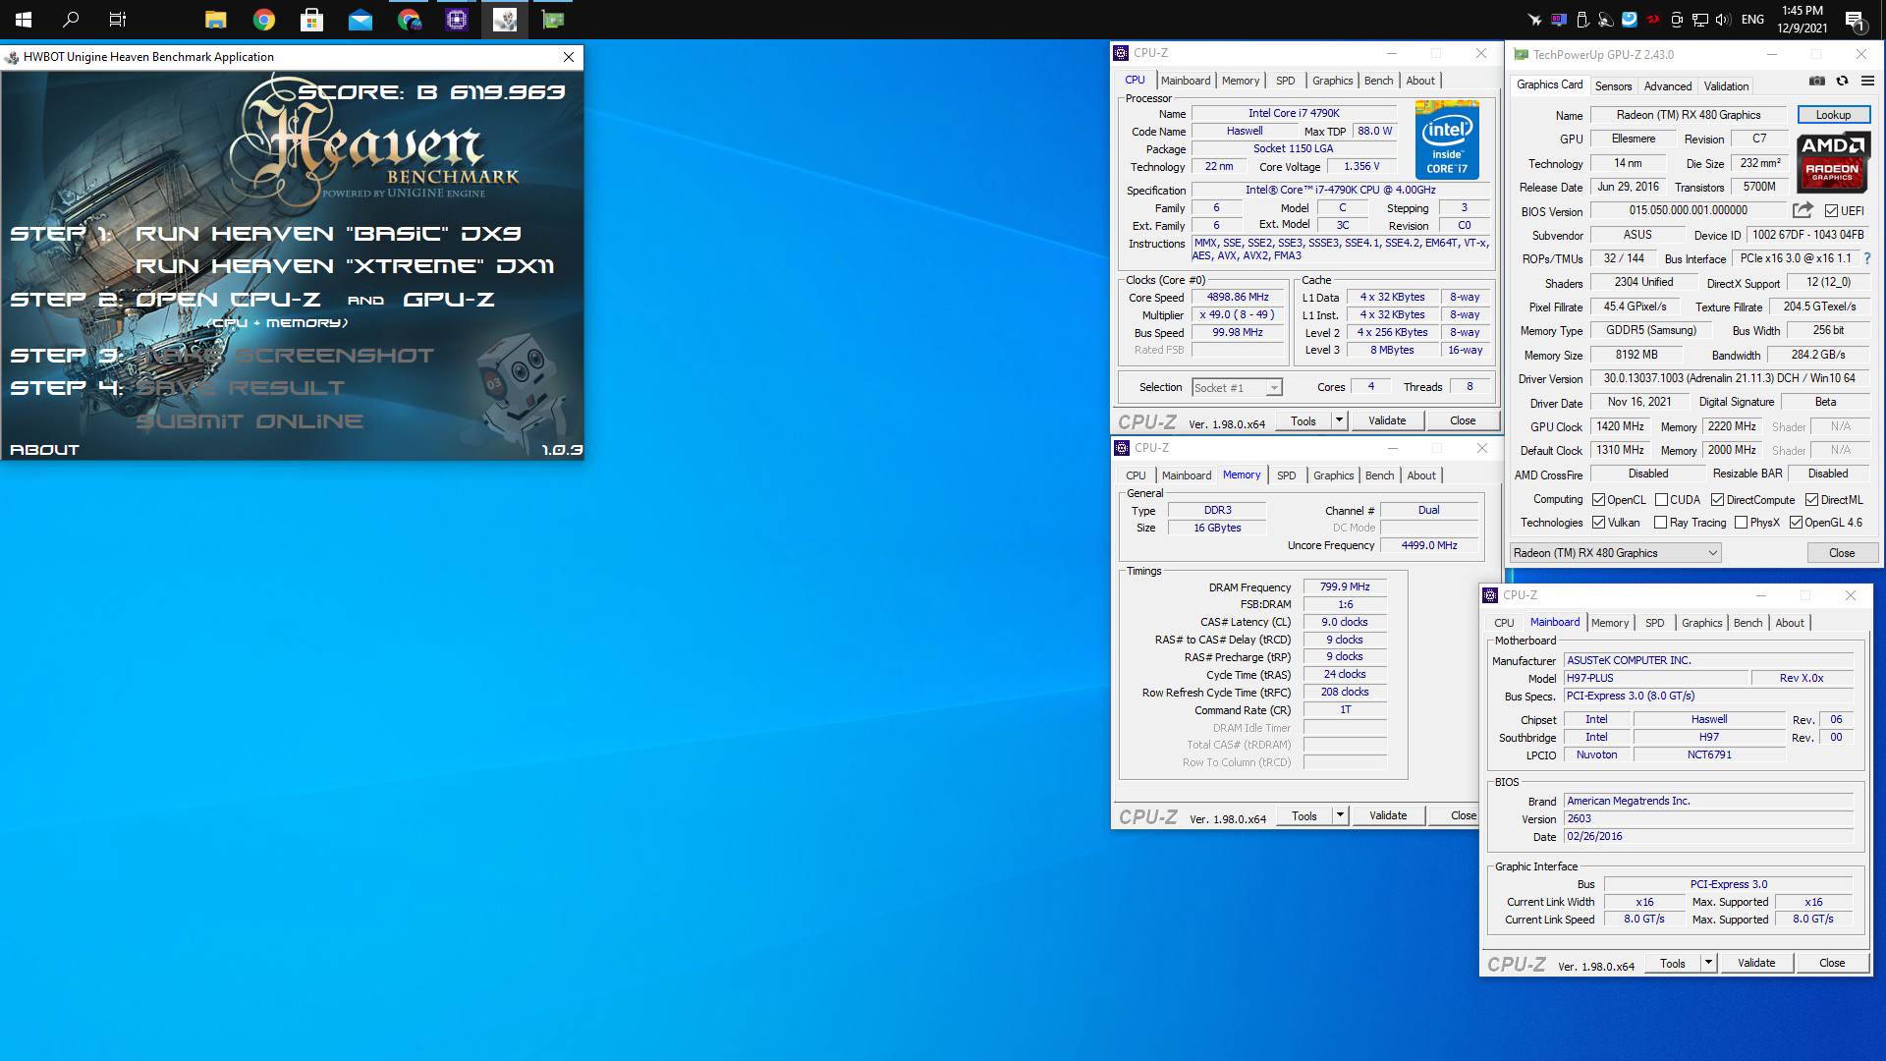
Task: Toggle the OpenCL checkbox
Action: (x=1598, y=499)
